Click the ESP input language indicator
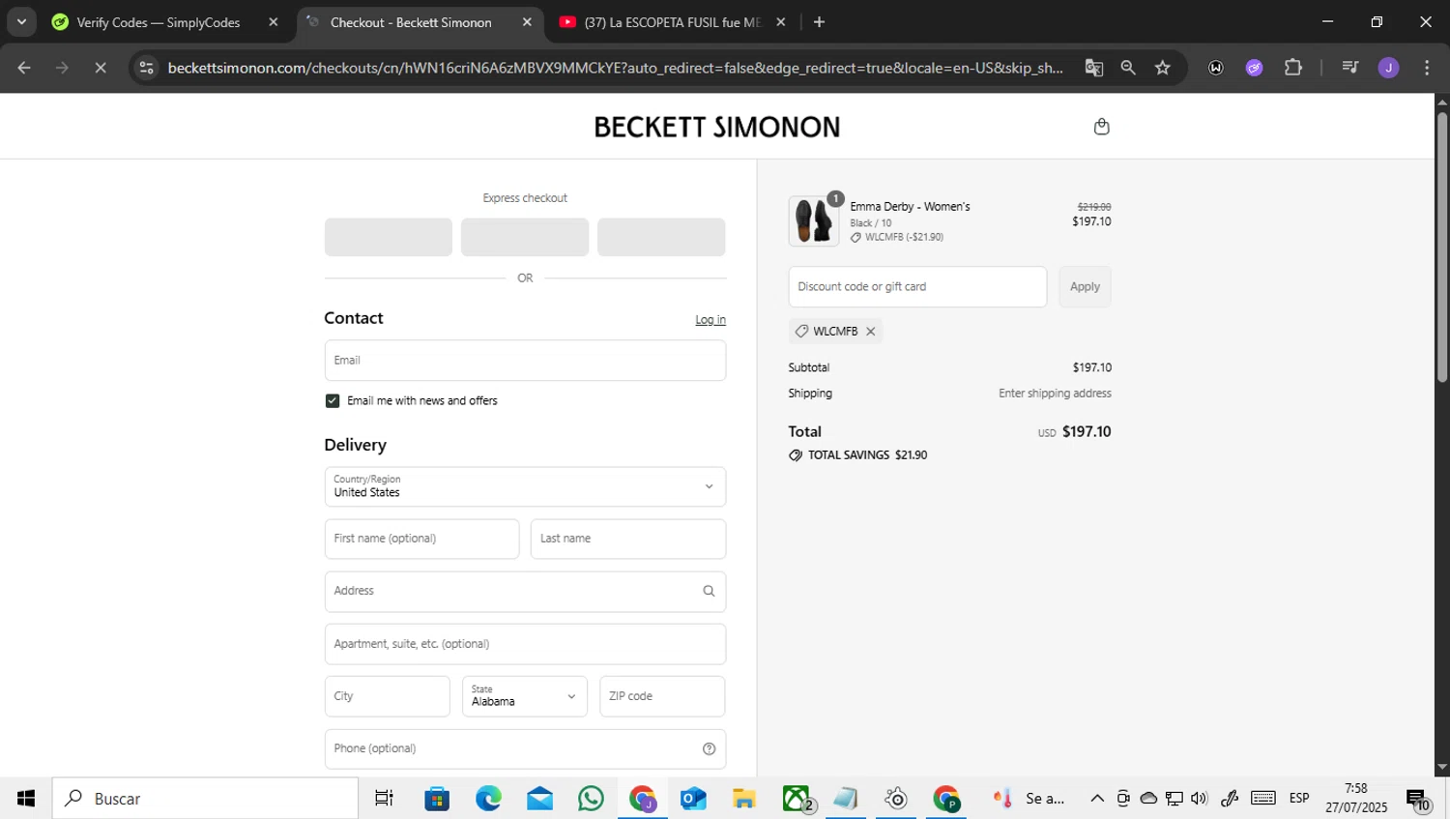 (x=1299, y=799)
